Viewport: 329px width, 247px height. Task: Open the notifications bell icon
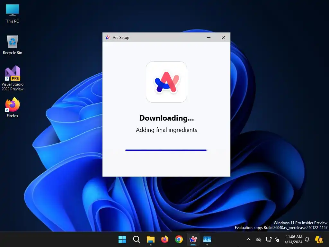click(x=307, y=239)
